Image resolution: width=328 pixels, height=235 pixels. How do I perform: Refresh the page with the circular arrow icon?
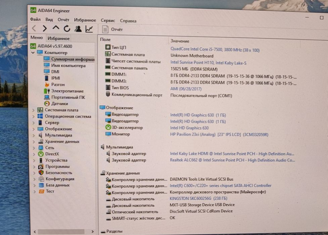67,28
